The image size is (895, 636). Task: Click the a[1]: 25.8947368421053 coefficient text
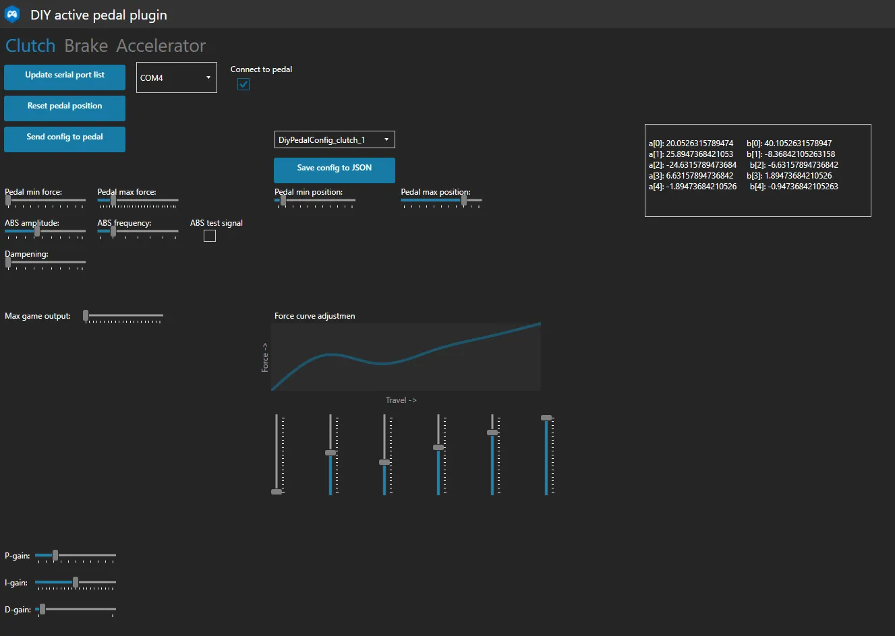[x=691, y=154]
